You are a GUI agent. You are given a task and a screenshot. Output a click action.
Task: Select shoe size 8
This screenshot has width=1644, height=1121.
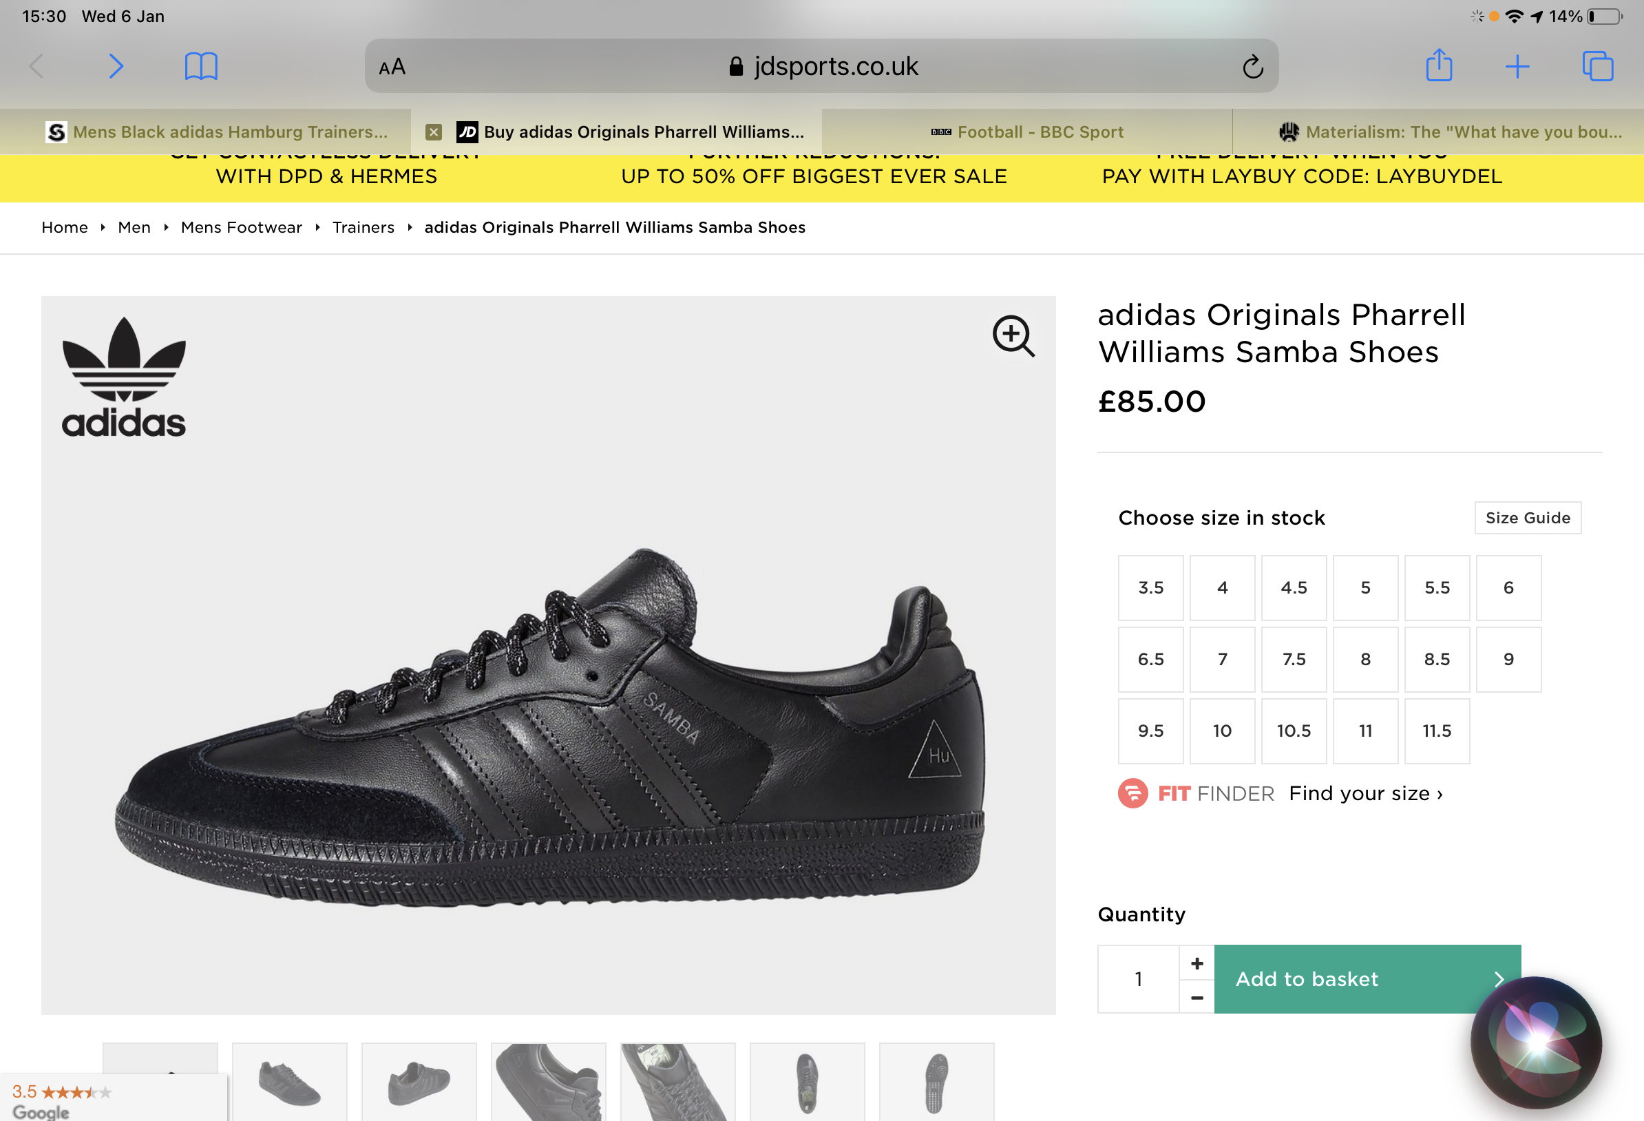click(x=1365, y=659)
